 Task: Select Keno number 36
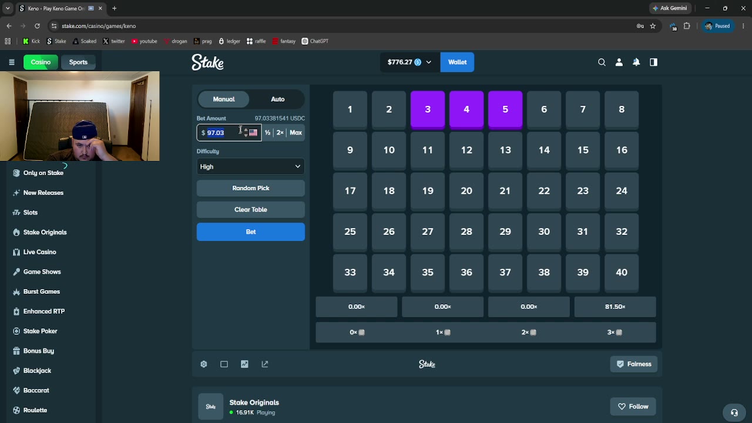coord(466,273)
